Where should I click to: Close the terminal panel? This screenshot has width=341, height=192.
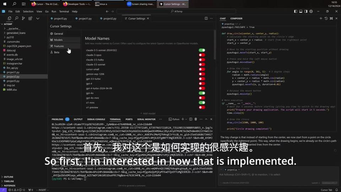point(211,119)
